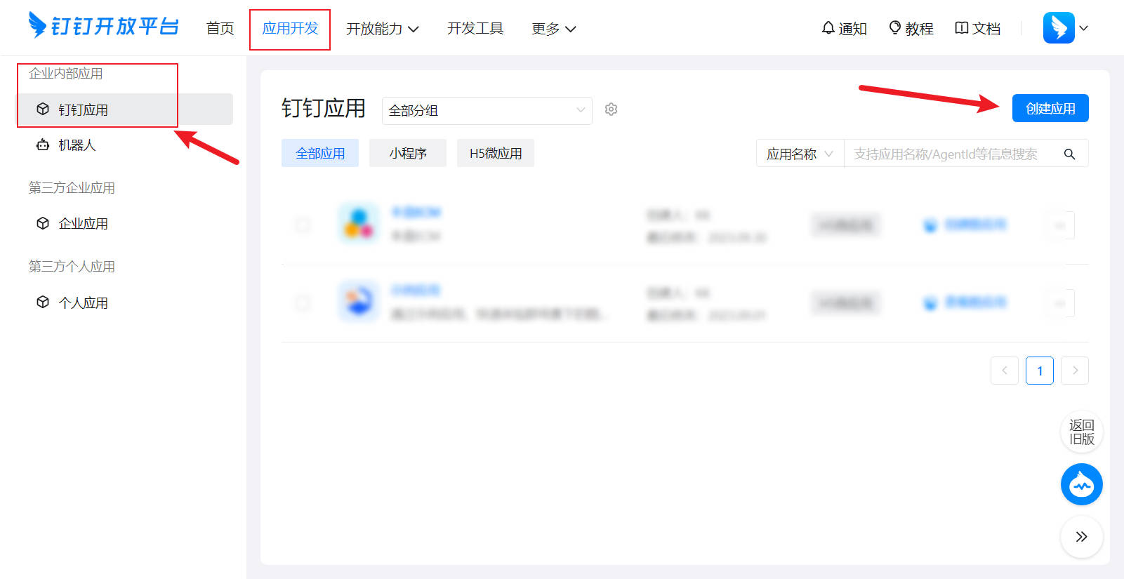The image size is (1124, 579).
Task: Switch to the 小程序 tab
Action: tap(408, 153)
